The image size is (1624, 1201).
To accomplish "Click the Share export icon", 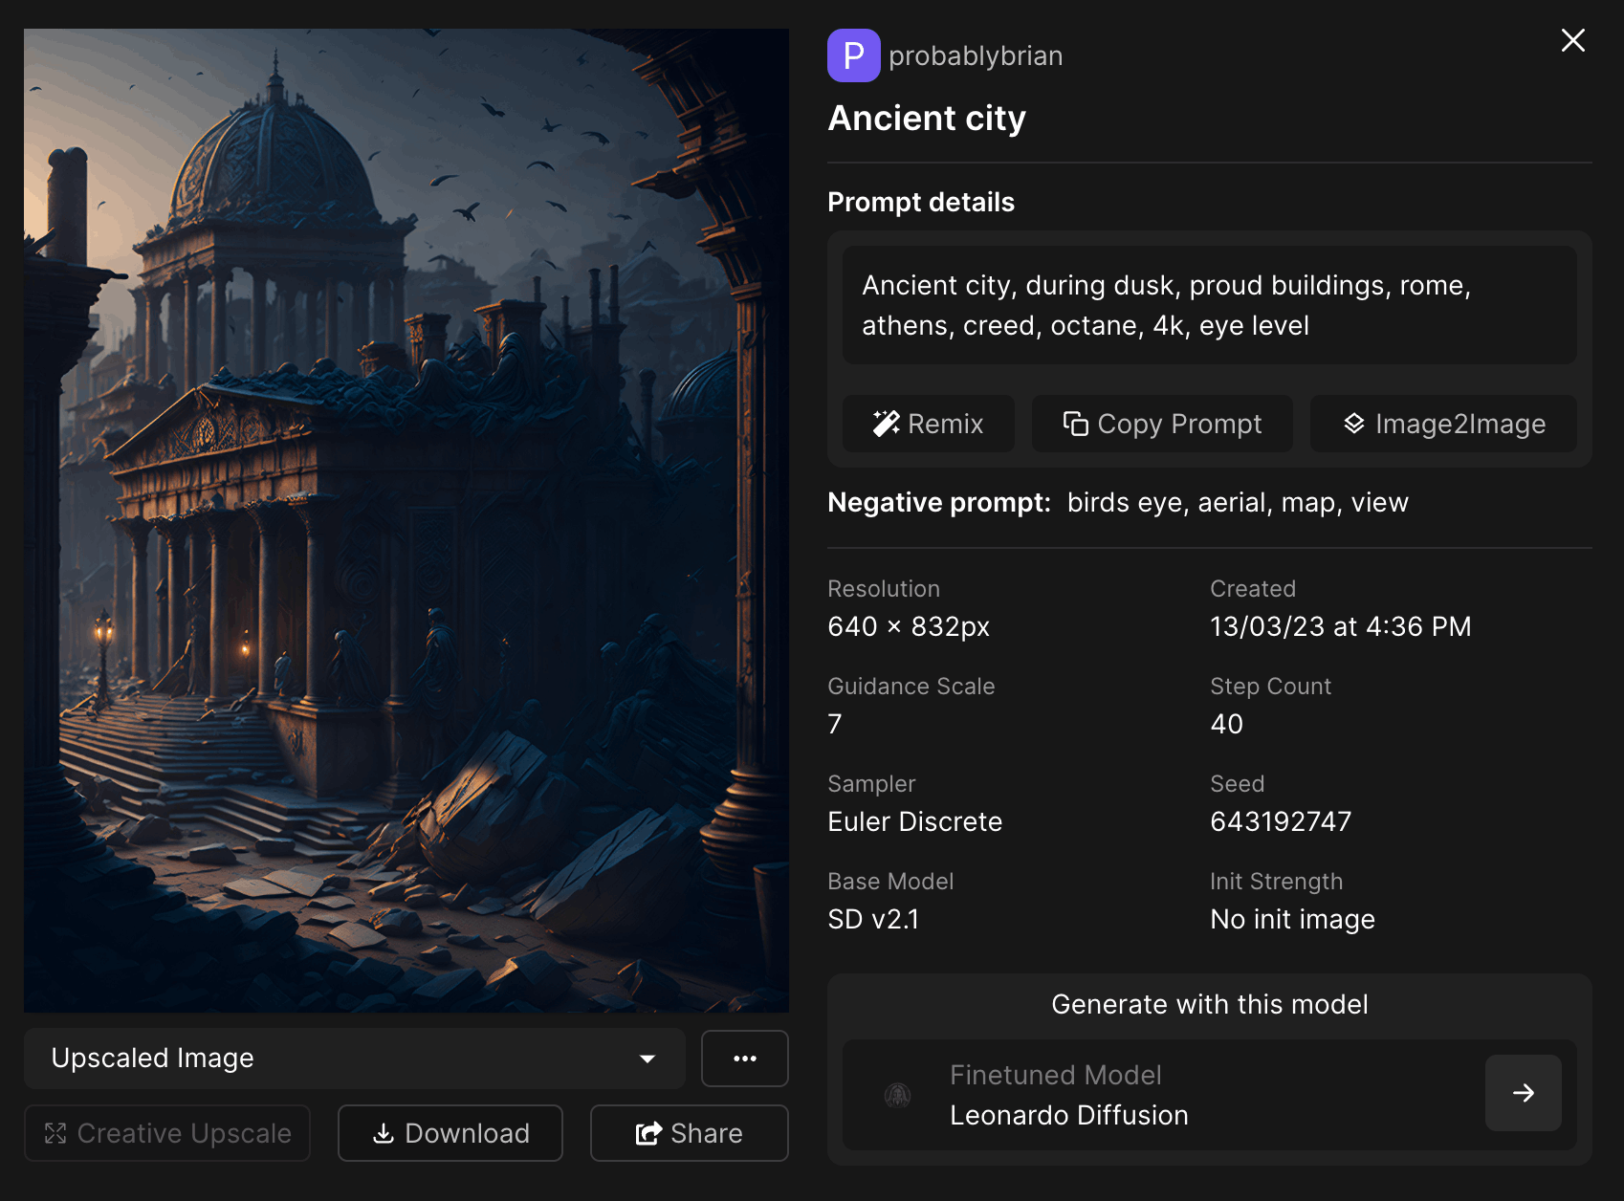I will pyautogui.click(x=648, y=1133).
